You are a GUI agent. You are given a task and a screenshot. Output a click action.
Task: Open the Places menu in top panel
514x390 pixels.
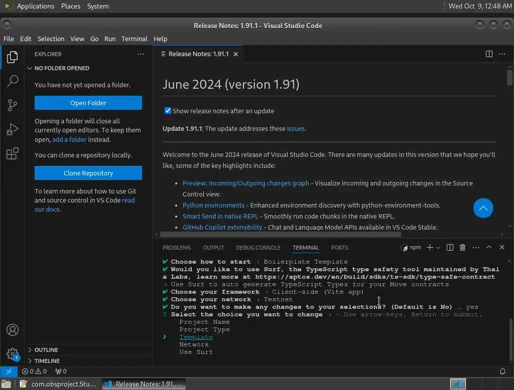click(x=70, y=6)
